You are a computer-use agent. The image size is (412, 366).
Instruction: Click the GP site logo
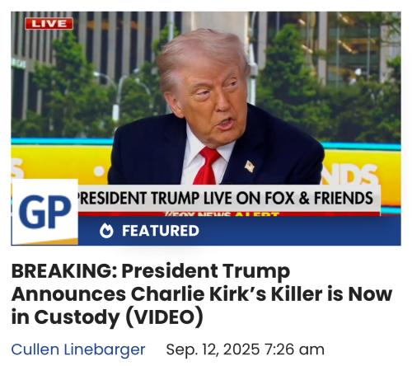click(44, 212)
